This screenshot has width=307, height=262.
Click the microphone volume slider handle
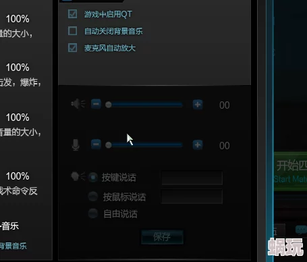click(x=109, y=145)
